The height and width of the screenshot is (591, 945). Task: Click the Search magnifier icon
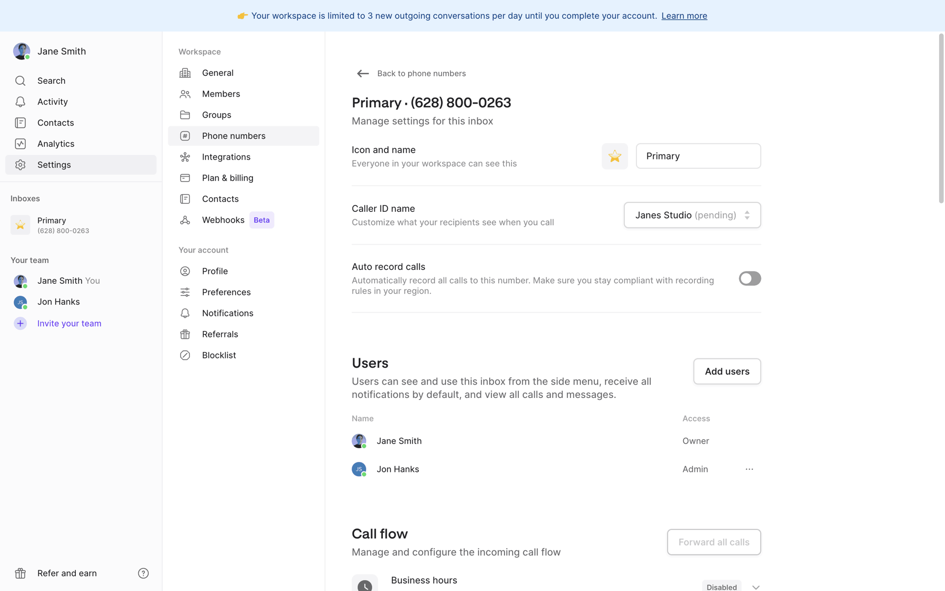click(20, 81)
